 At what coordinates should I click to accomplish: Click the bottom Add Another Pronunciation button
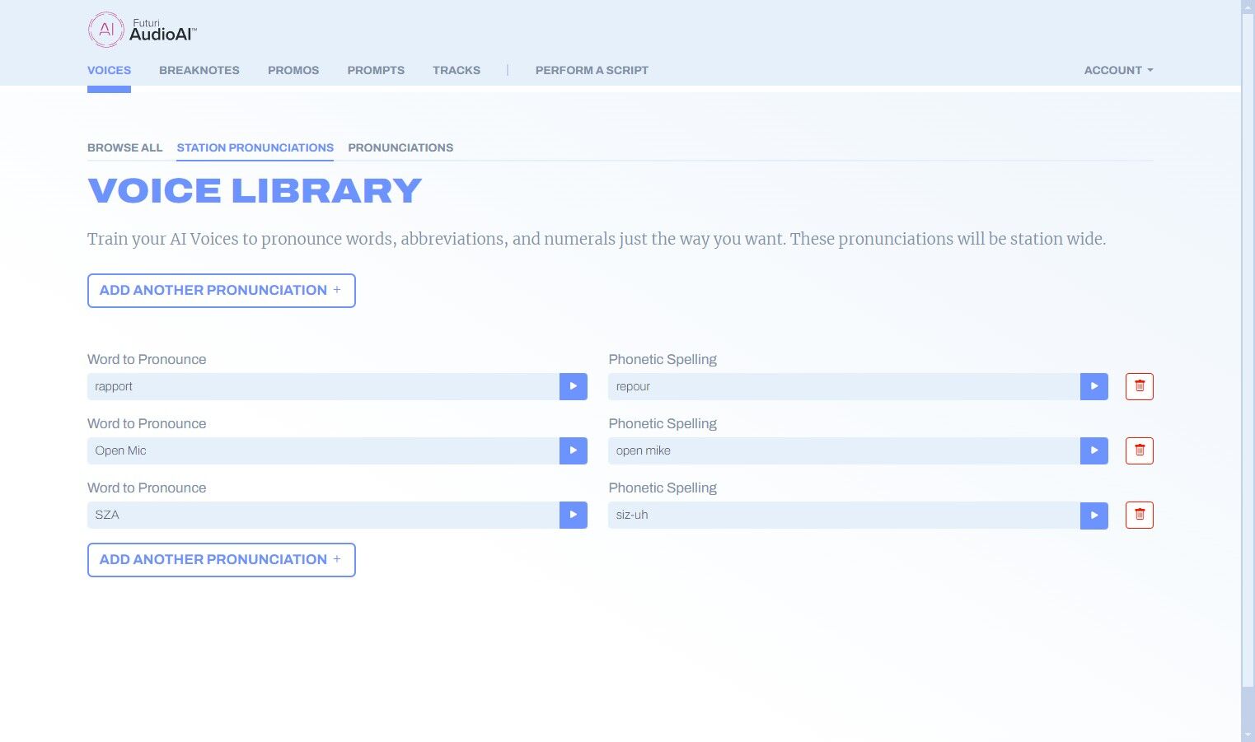(221, 560)
